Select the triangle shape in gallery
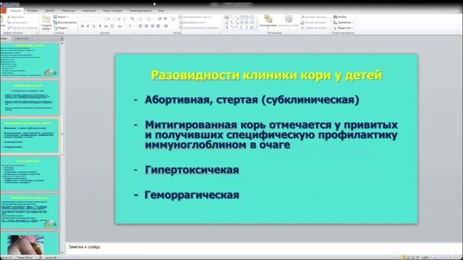The width and height of the screenshot is (463, 260). pyautogui.click(x=226, y=22)
